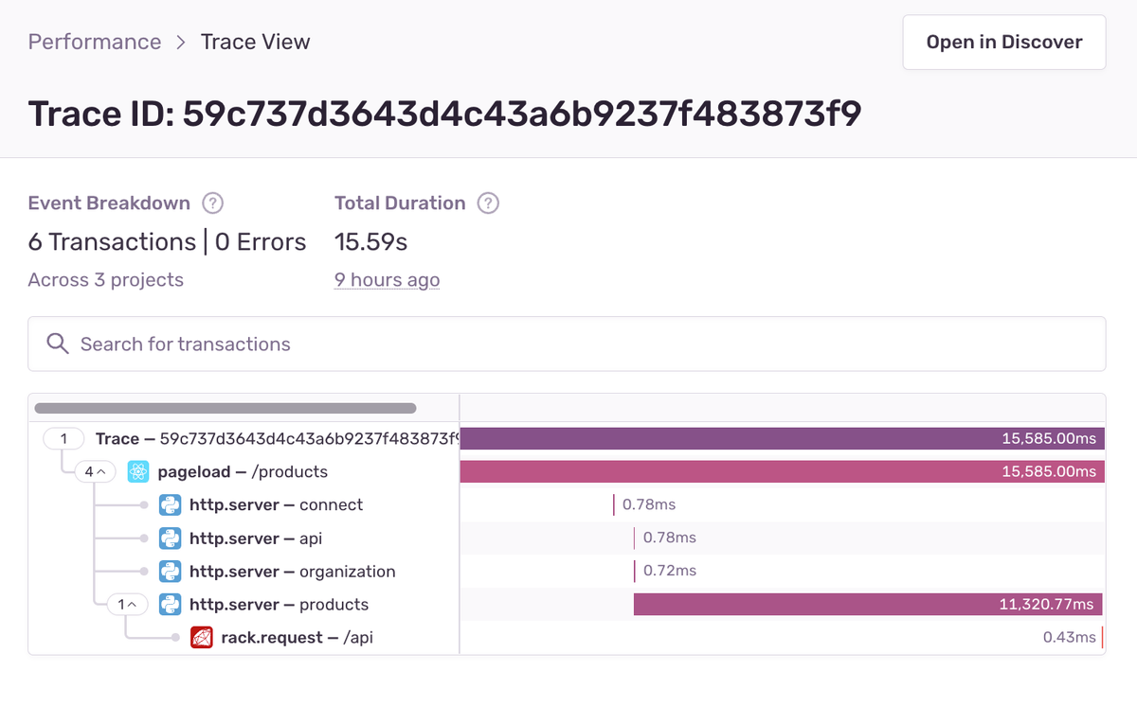Click the 9 hours ago timestamp link
1137x706 pixels.
click(387, 280)
